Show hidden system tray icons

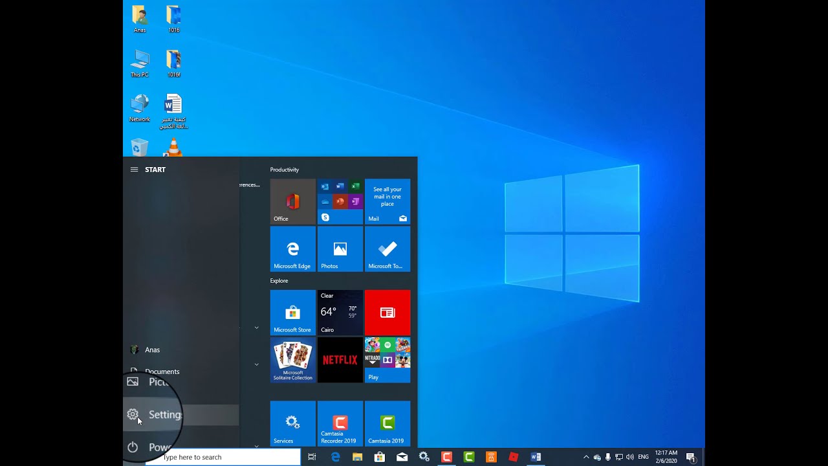(x=586, y=457)
